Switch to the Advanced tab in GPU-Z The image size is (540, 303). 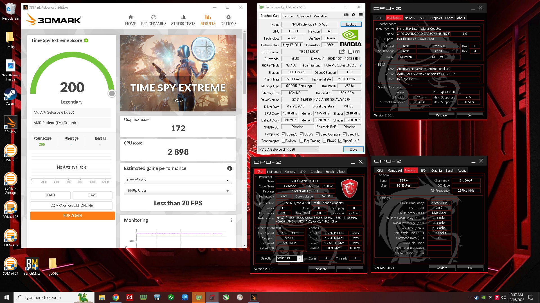tap(303, 16)
